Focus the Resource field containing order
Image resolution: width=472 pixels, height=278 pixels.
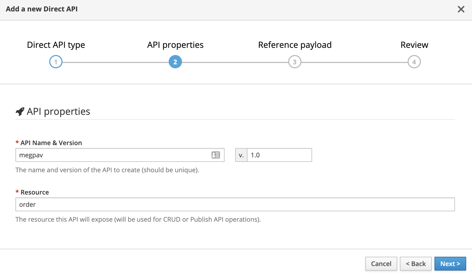pos(235,204)
